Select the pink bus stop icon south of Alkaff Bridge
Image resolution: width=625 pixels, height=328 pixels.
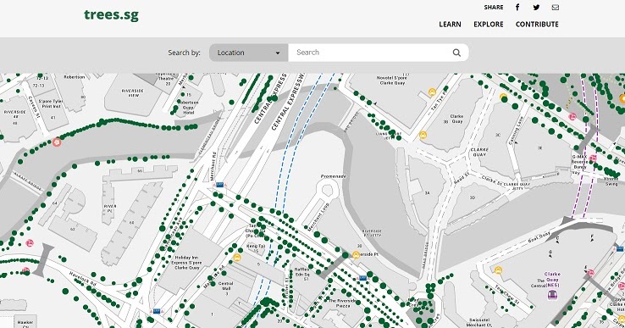[30, 242]
